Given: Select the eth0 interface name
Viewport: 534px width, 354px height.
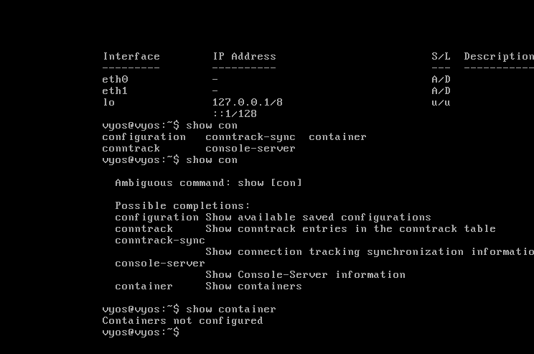Looking at the screenshot, I should pyautogui.click(x=116, y=79).
